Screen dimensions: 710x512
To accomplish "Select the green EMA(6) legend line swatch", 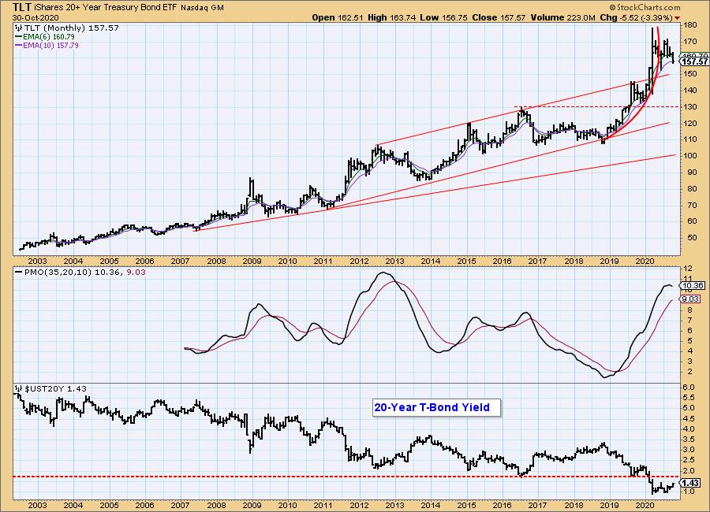I will (19, 37).
